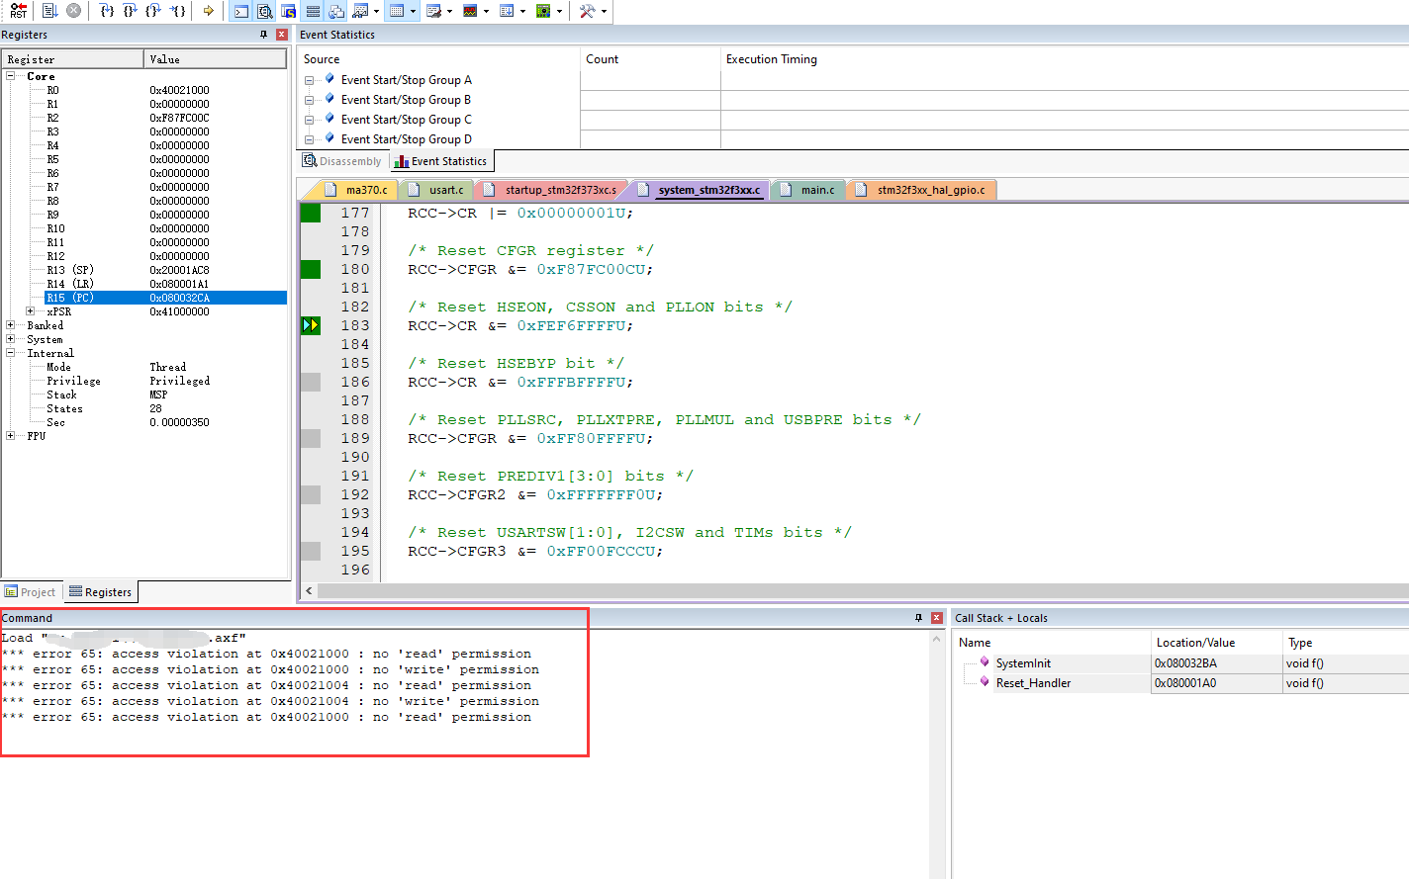
Task: Click the Step Out icon
Action: pos(152,11)
